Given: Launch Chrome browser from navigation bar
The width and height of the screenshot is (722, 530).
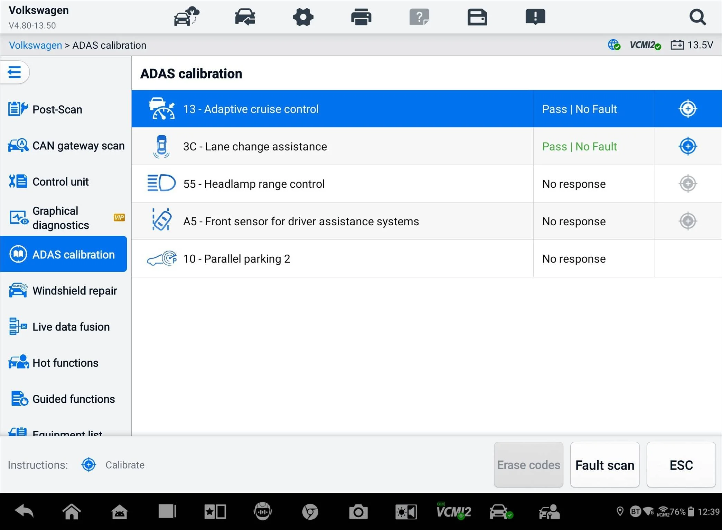Looking at the screenshot, I should click(x=310, y=512).
